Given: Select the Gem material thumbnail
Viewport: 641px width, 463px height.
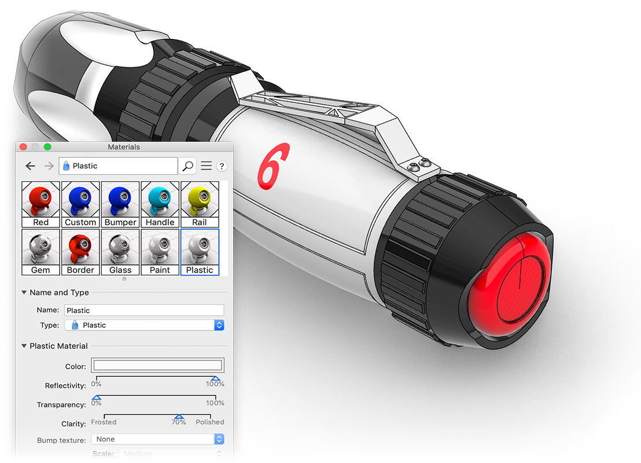Looking at the screenshot, I should coord(41,252).
